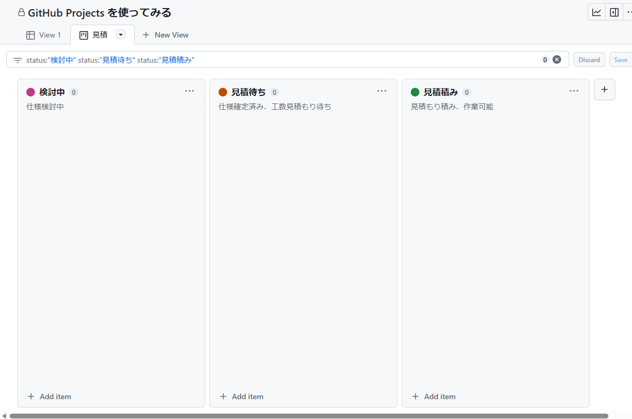Switch to the View 1 tab
632x419 pixels.
(43, 35)
